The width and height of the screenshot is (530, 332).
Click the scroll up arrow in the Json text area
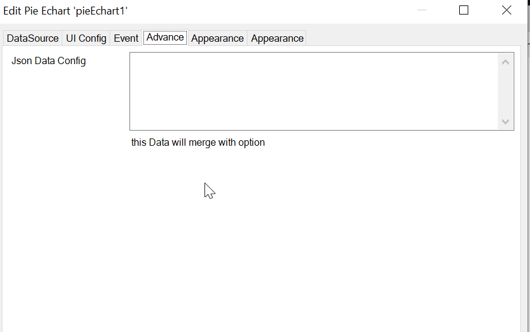click(x=505, y=62)
